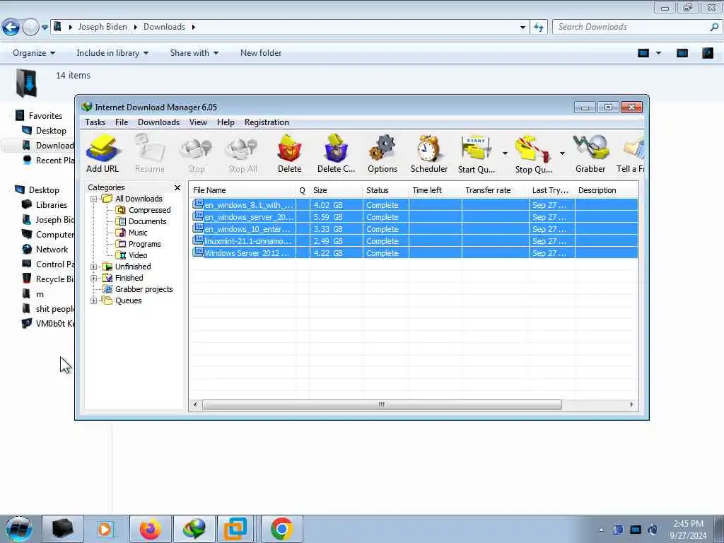Click the VMware taskbar icon

tap(235, 529)
